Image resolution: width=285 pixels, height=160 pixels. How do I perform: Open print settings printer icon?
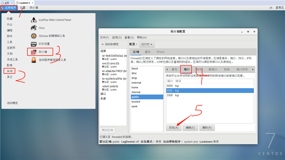click(x=34, y=44)
